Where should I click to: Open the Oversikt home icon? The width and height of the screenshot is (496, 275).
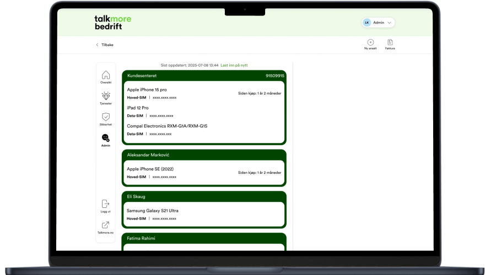coord(106,75)
